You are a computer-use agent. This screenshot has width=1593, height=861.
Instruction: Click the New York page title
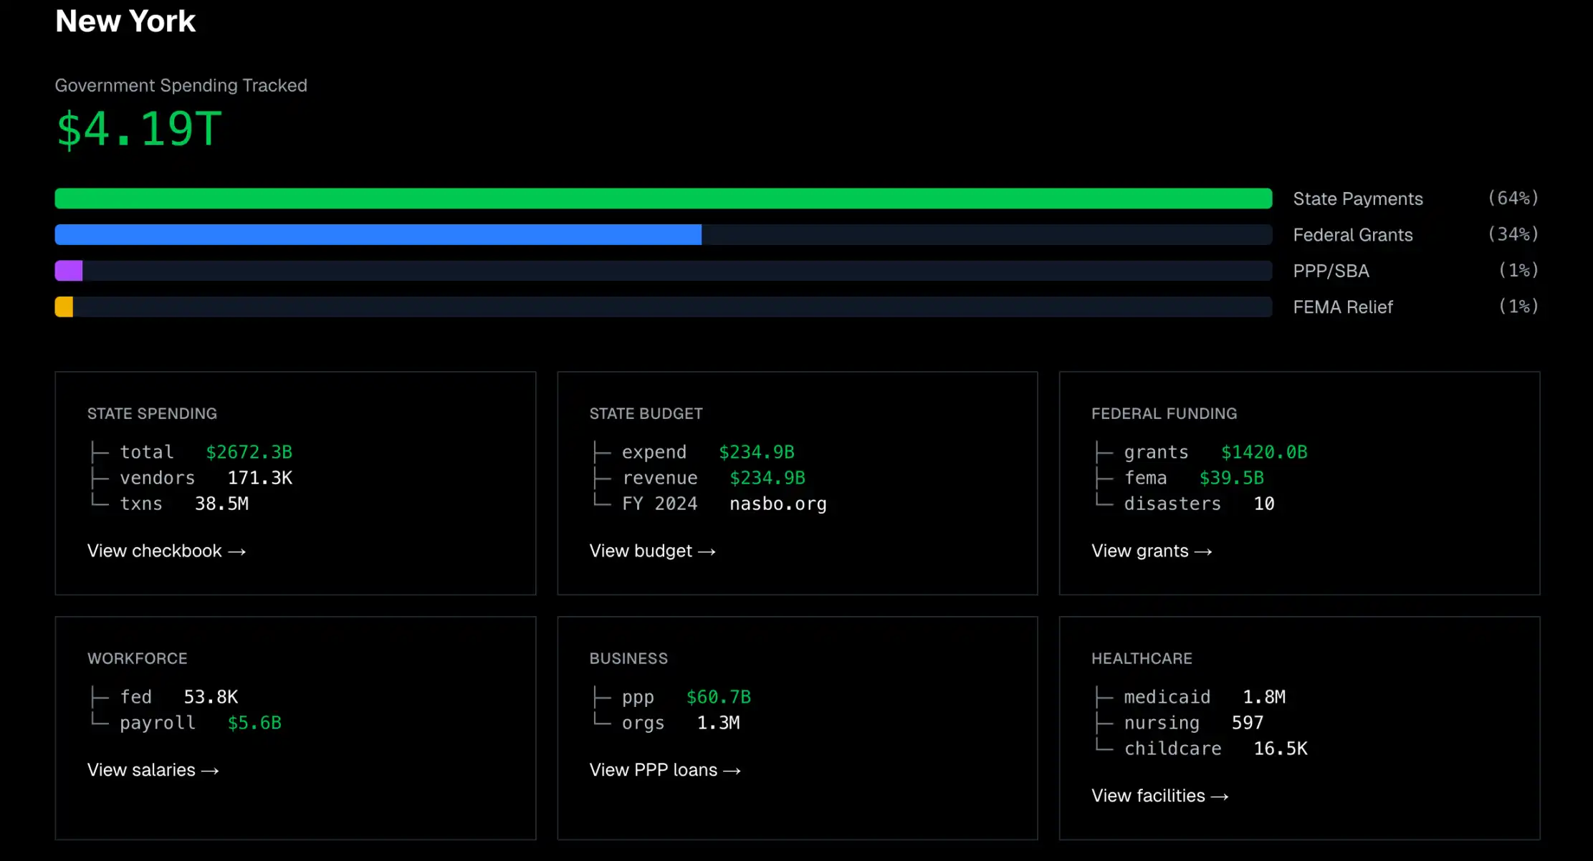point(125,21)
